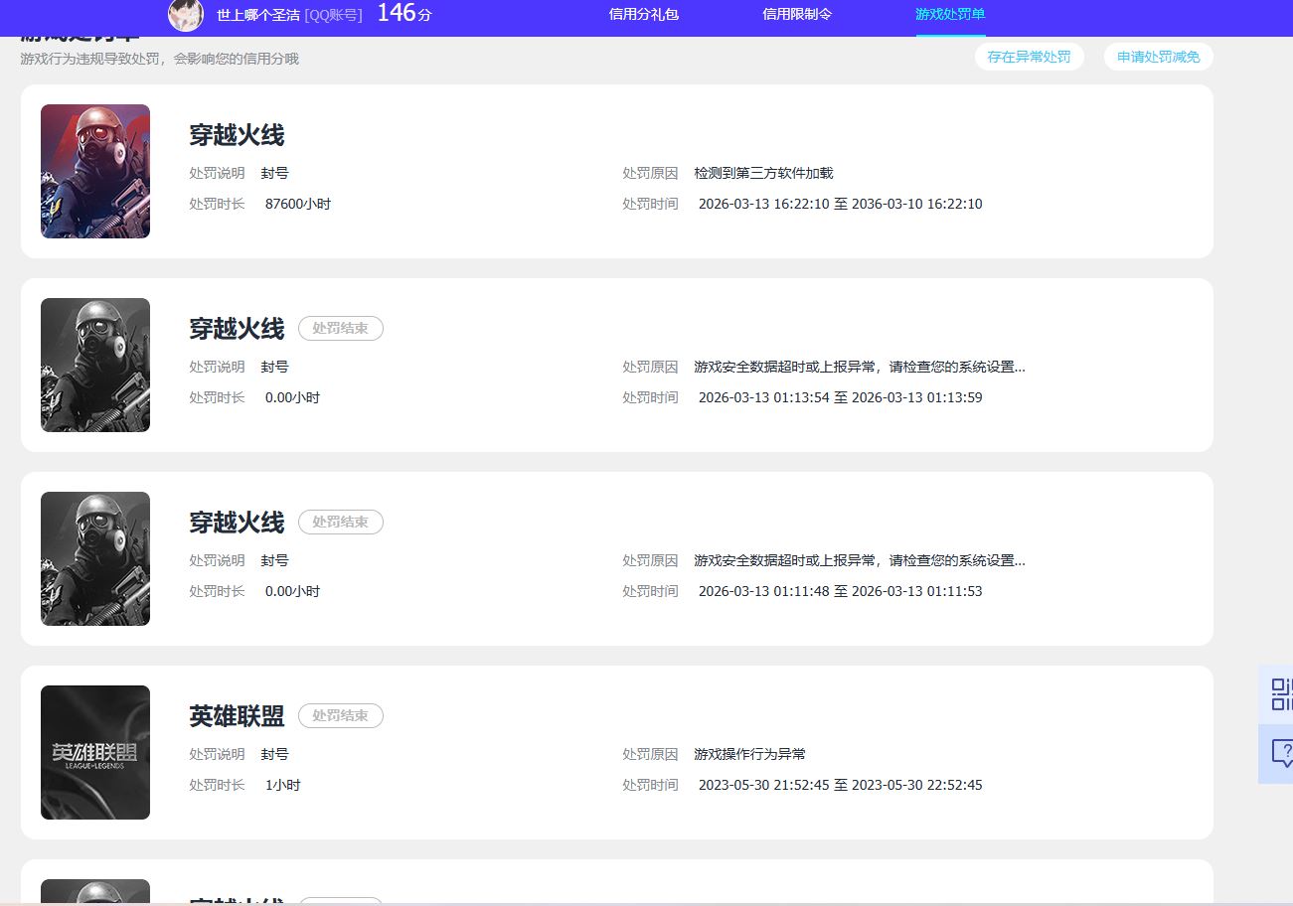The width and height of the screenshot is (1293, 906).
Task: Click the 穿越火线 title of the 87600小时 ban
Action: click(237, 135)
